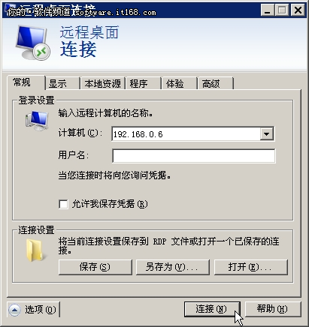Focus the 用户名 input field
This screenshot has width=309, height=327.
pos(193,156)
